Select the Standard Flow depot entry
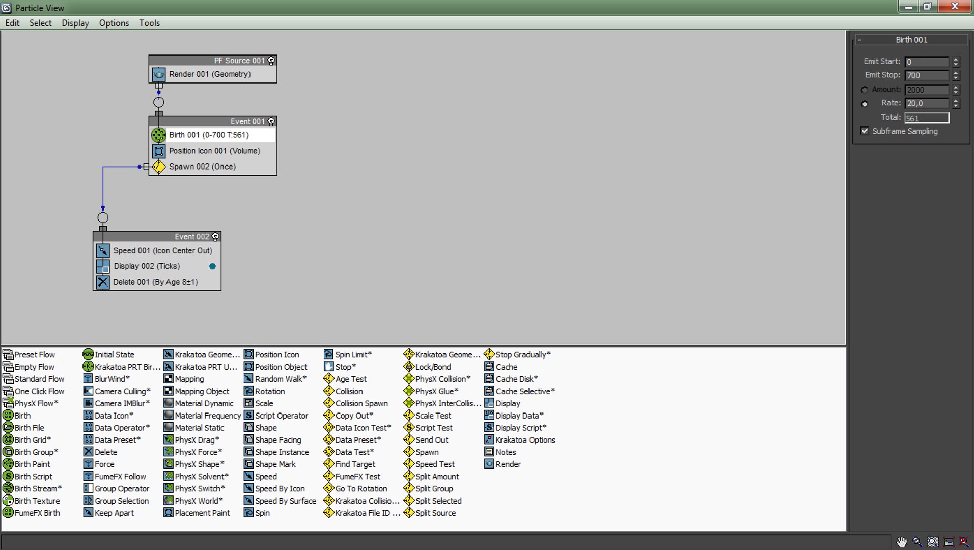Screen dimensions: 974x550 34,379
